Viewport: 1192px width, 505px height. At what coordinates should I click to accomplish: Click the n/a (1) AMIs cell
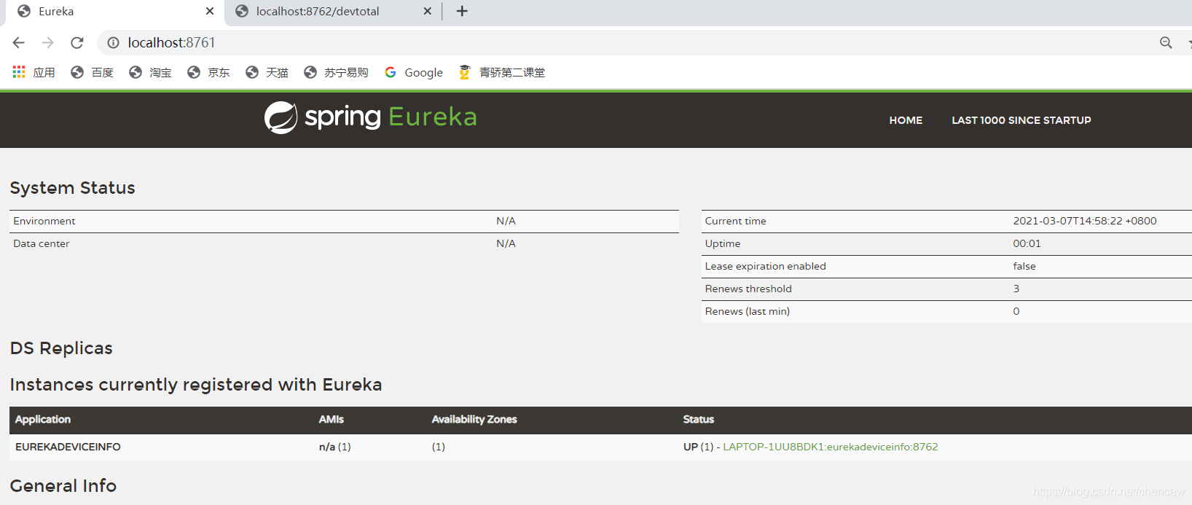pyautogui.click(x=335, y=447)
